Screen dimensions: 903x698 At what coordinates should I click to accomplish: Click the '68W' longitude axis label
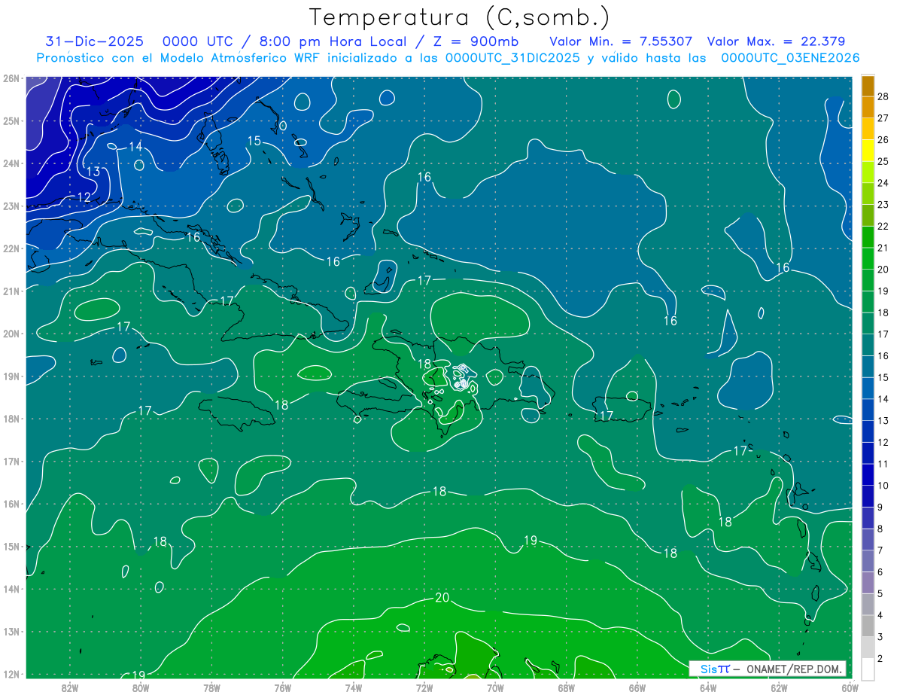[x=566, y=687]
